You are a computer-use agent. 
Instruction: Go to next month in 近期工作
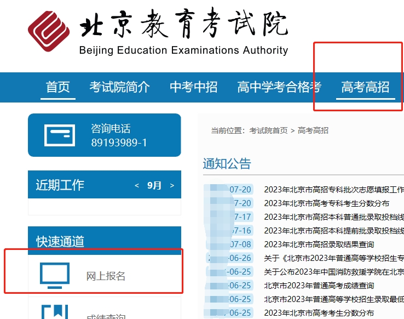[x=172, y=186]
